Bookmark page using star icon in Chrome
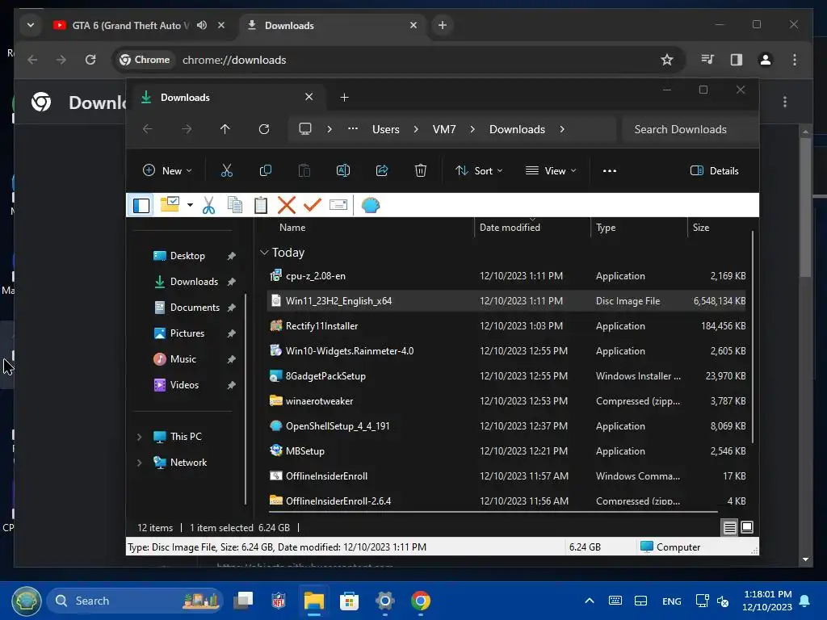 click(x=666, y=60)
